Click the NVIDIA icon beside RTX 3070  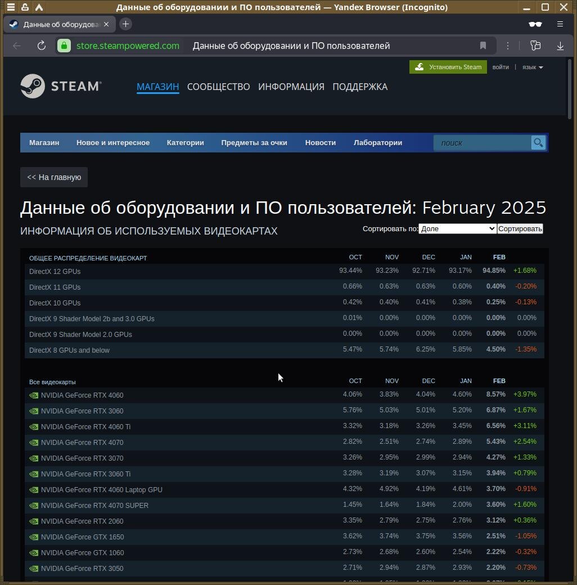[x=34, y=458]
